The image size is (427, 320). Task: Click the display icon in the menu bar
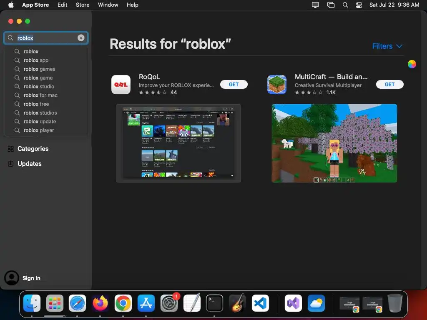point(315,5)
